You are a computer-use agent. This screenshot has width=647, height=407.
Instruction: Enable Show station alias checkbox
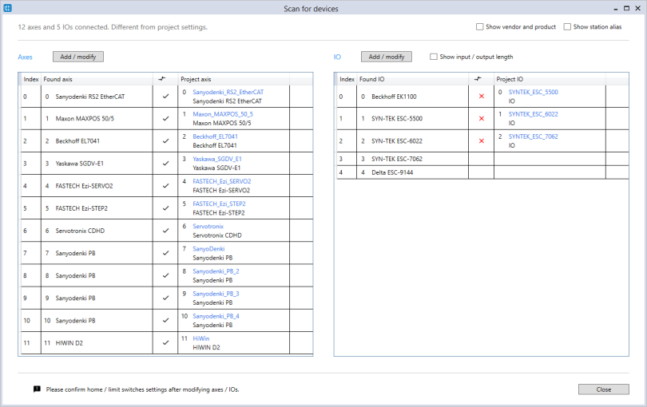pyautogui.click(x=567, y=27)
